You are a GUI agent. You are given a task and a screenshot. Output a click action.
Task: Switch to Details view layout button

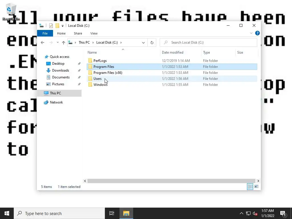pos(250,186)
